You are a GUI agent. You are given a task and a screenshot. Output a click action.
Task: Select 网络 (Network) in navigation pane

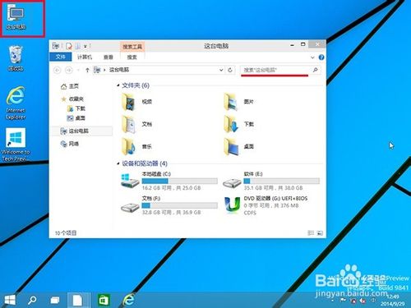point(70,144)
